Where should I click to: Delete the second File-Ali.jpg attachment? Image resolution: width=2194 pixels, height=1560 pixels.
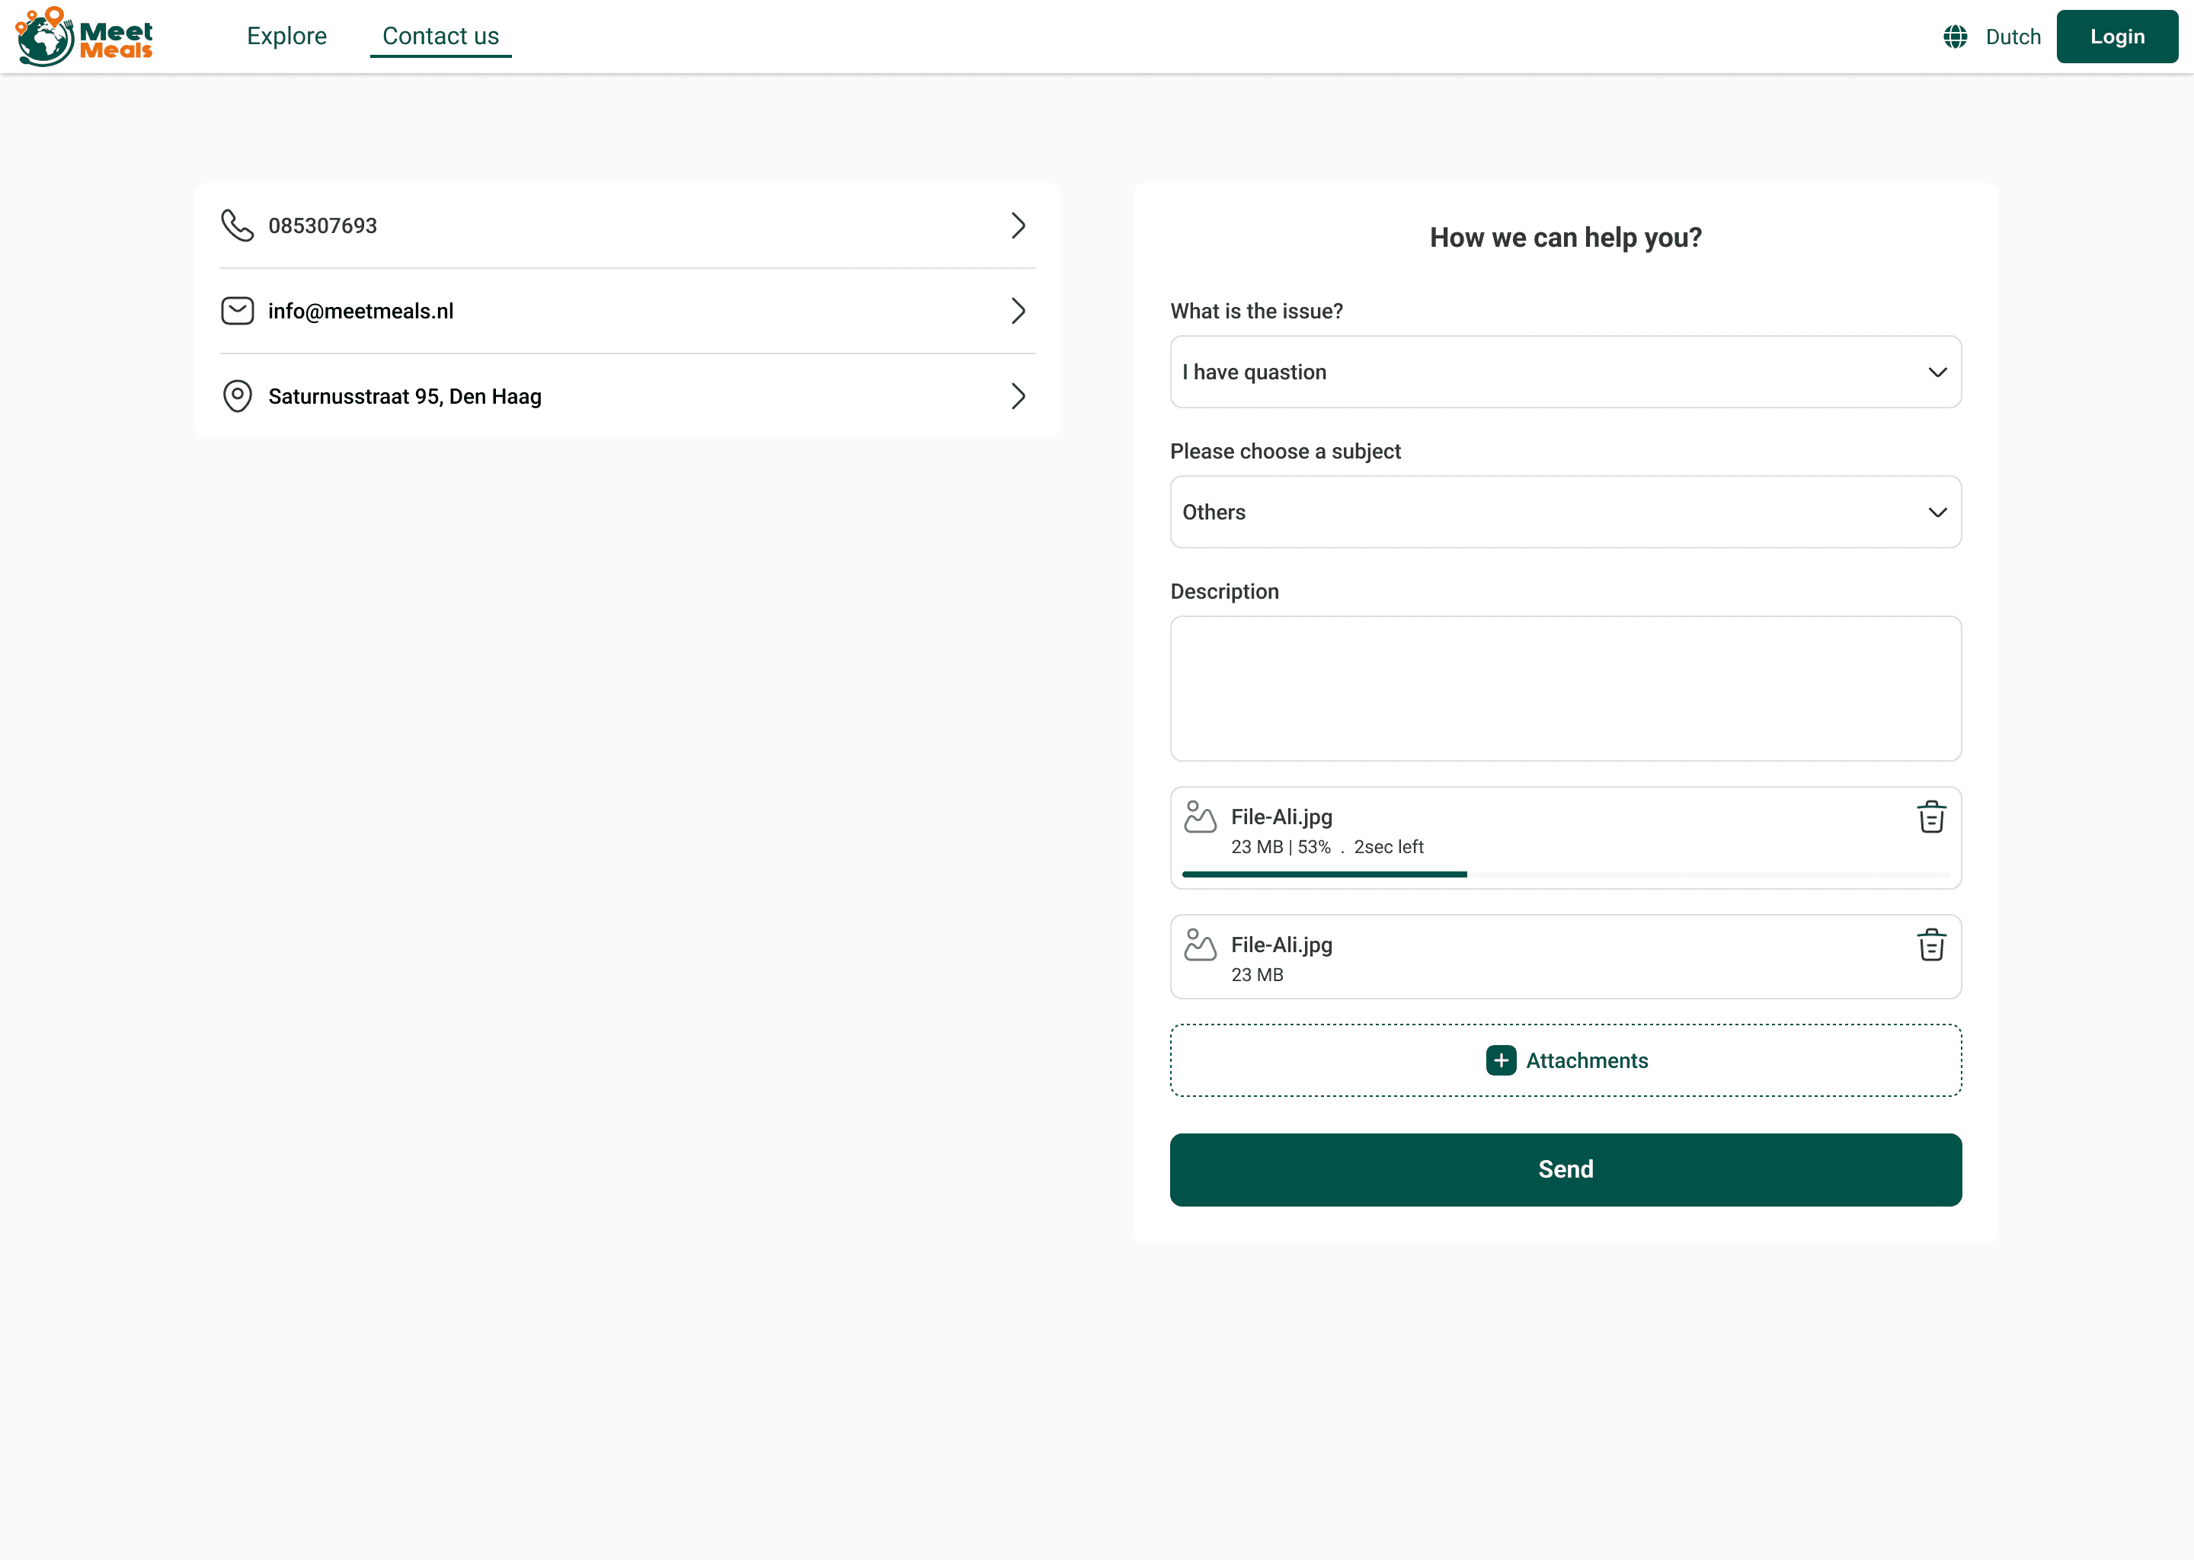click(x=1931, y=945)
